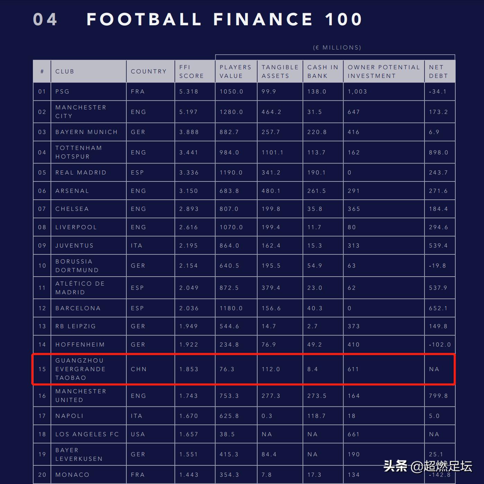Viewport: 484px width, 484px height.
Task: Select the Manchester City club cell
Action: 81,111
